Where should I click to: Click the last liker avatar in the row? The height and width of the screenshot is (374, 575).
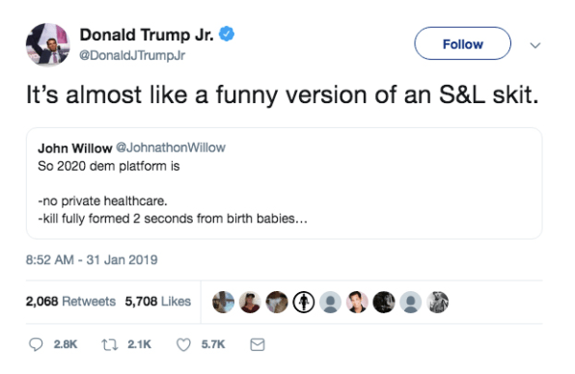pyautogui.click(x=437, y=303)
